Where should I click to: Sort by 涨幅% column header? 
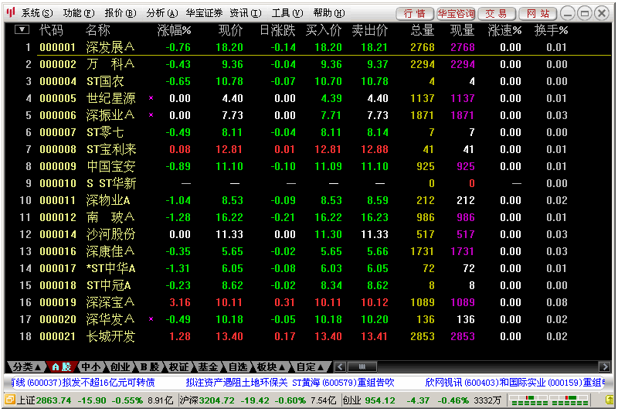[x=174, y=30]
